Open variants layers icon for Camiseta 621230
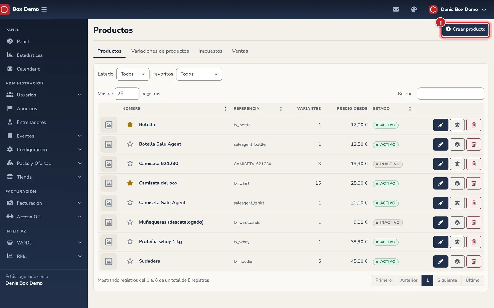This screenshot has width=494, height=308. pyautogui.click(x=457, y=164)
